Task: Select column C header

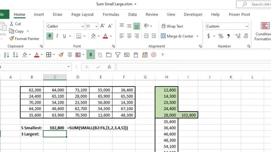Action: pyautogui.click(x=55, y=77)
